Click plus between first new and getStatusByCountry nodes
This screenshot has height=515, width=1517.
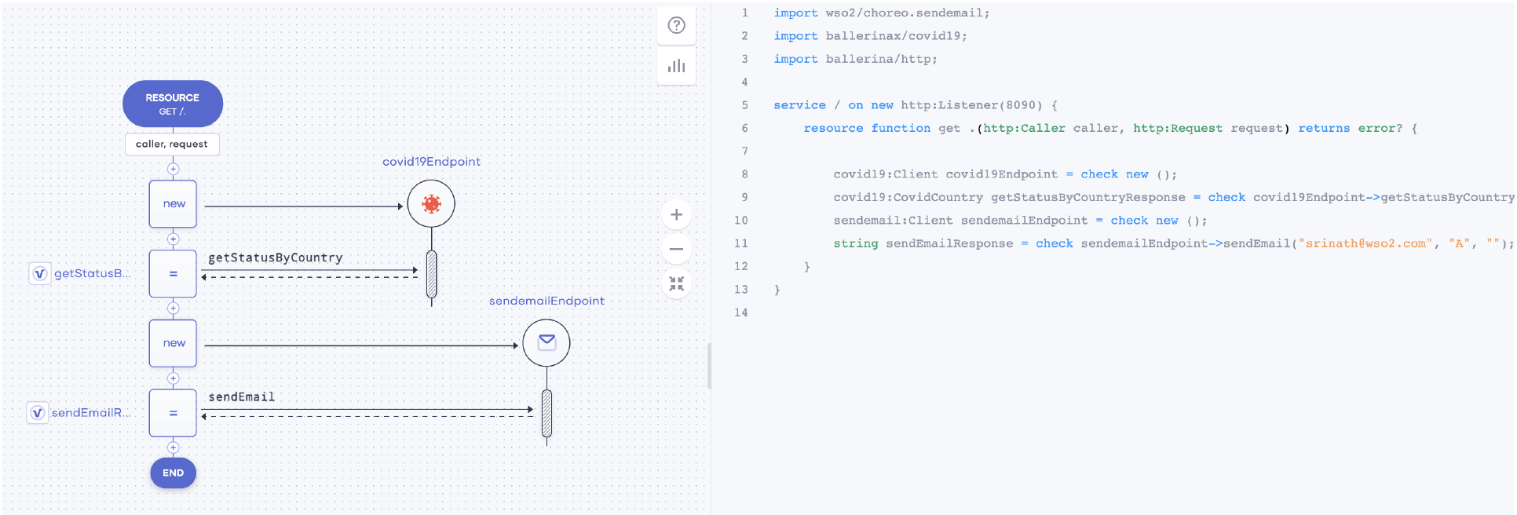tap(174, 239)
